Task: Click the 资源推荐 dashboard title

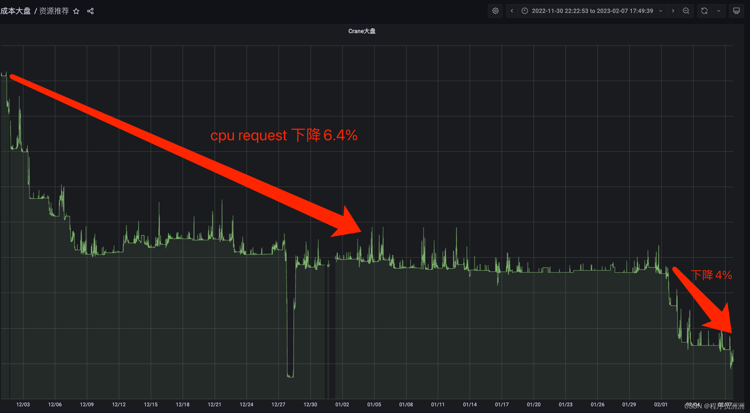Action: point(54,11)
